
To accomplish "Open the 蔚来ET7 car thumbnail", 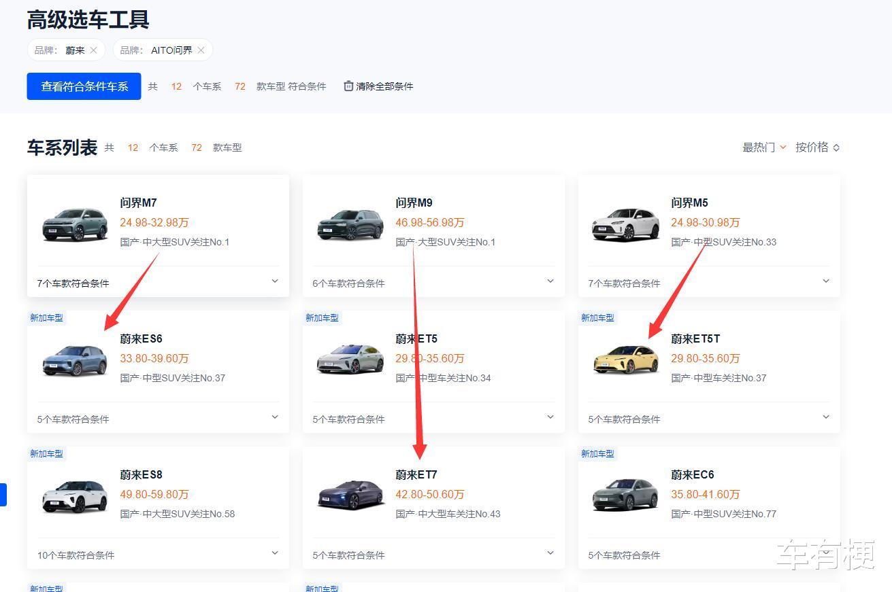I will coord(350,495).
